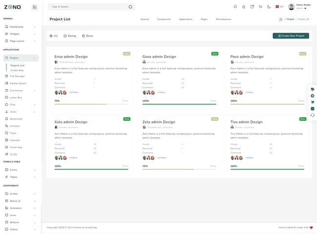The image size is (317, 234).
Task: Open Kanban Board in the sidebar
Action: pyautogui.click(x=18, y=83)
